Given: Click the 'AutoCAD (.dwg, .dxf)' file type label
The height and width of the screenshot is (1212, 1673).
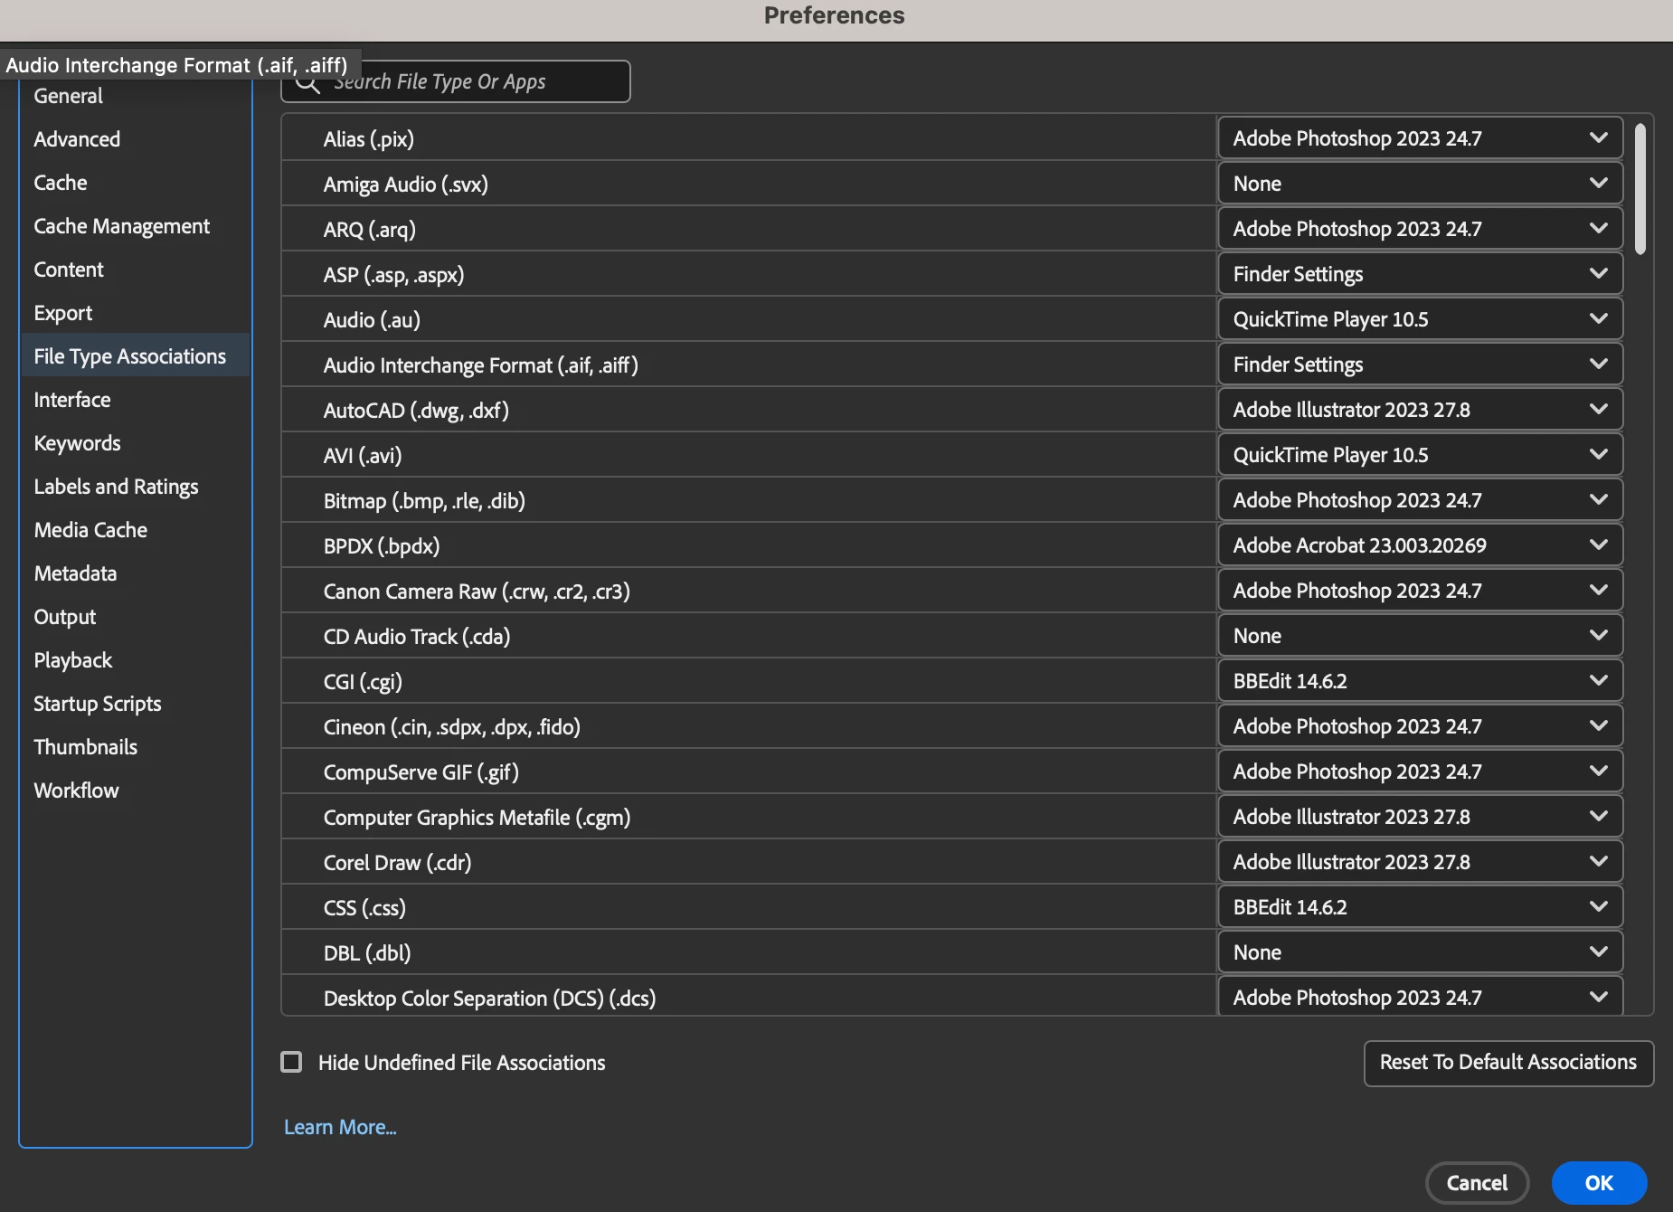Looking at the screenshot, I should pyautogui.click(x=416, y=411).
